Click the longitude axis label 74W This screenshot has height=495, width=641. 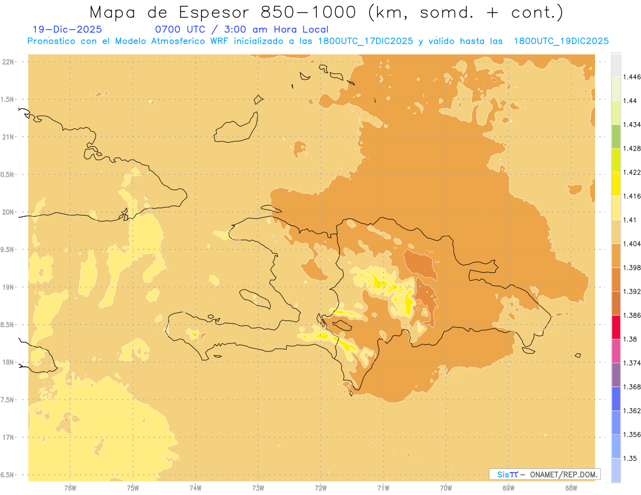(196, 488)
